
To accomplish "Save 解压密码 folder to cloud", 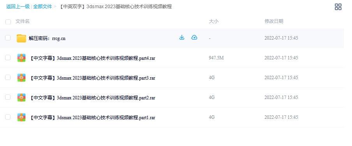I will point(194,37).
